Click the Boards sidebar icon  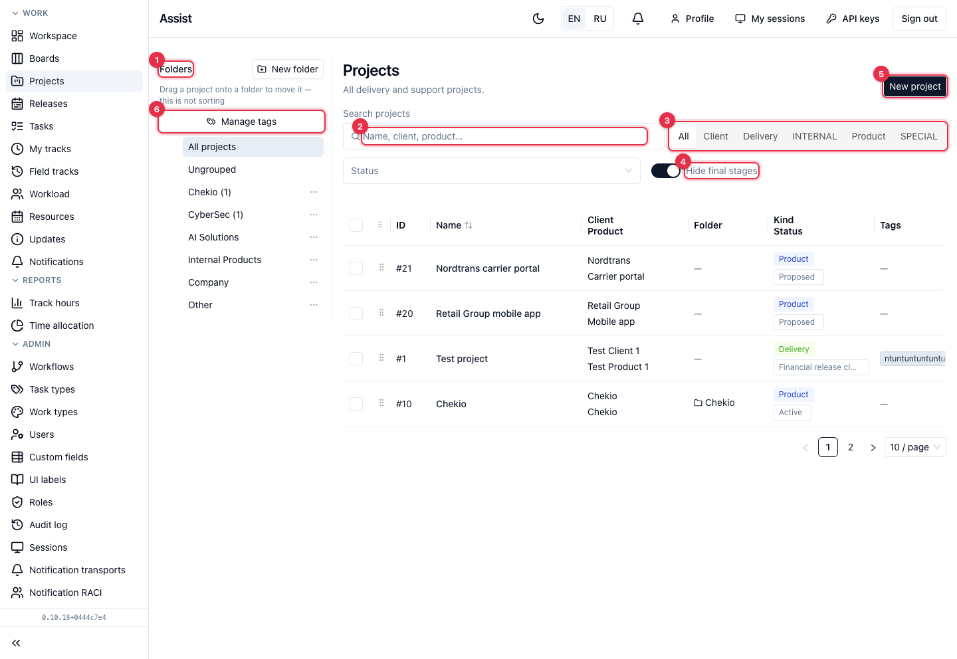pyautogui.click(x=17, y=58)
